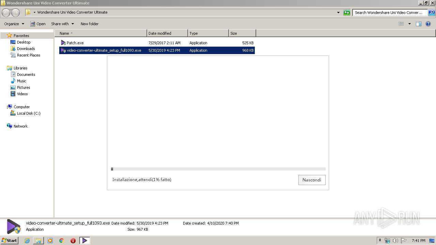Open Music library
Image resolution: width=436 pixels, height=245 pixels.
(21, 81)
